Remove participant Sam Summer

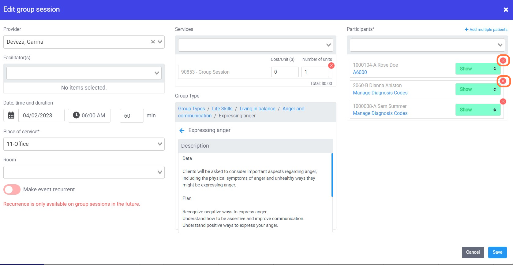(x=503, y=101)
